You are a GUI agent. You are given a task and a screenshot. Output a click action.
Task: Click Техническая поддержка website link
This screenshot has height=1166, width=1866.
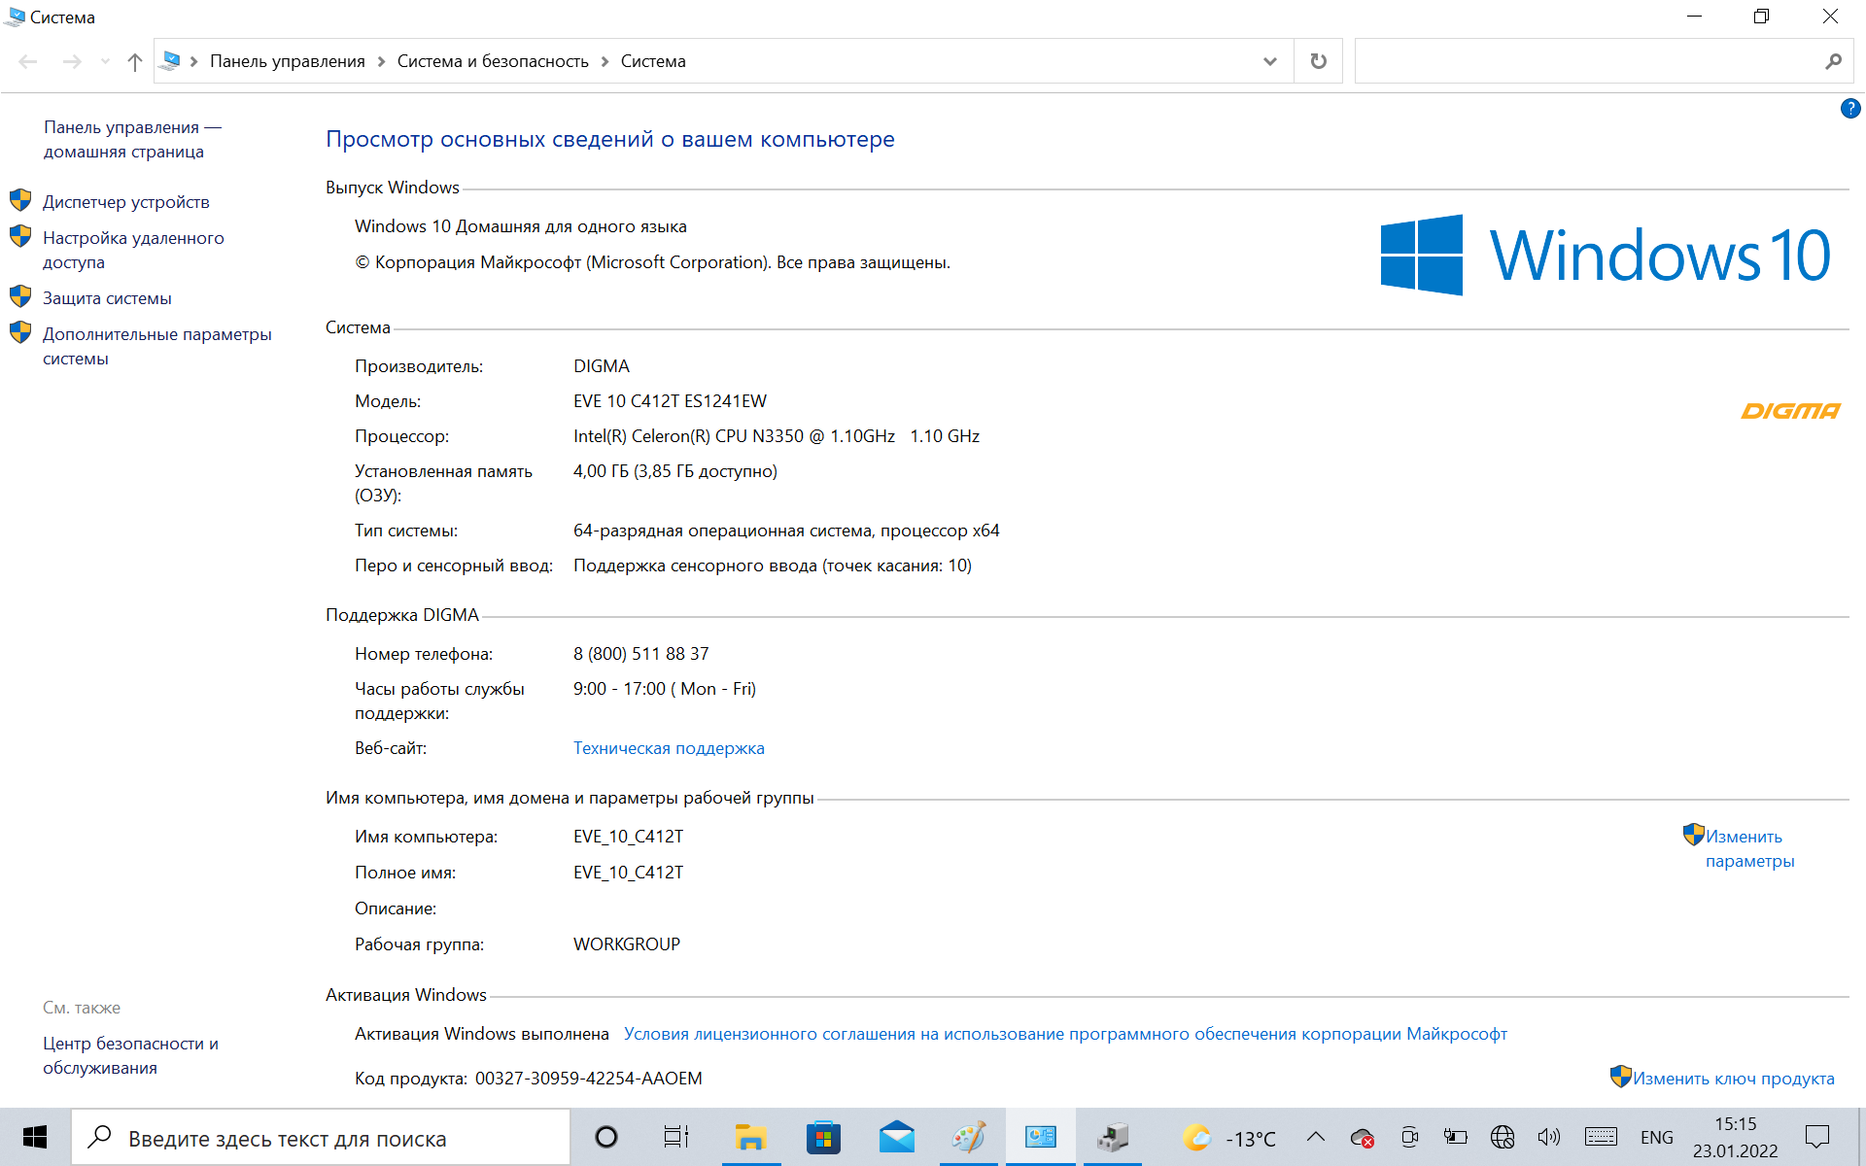669,748
